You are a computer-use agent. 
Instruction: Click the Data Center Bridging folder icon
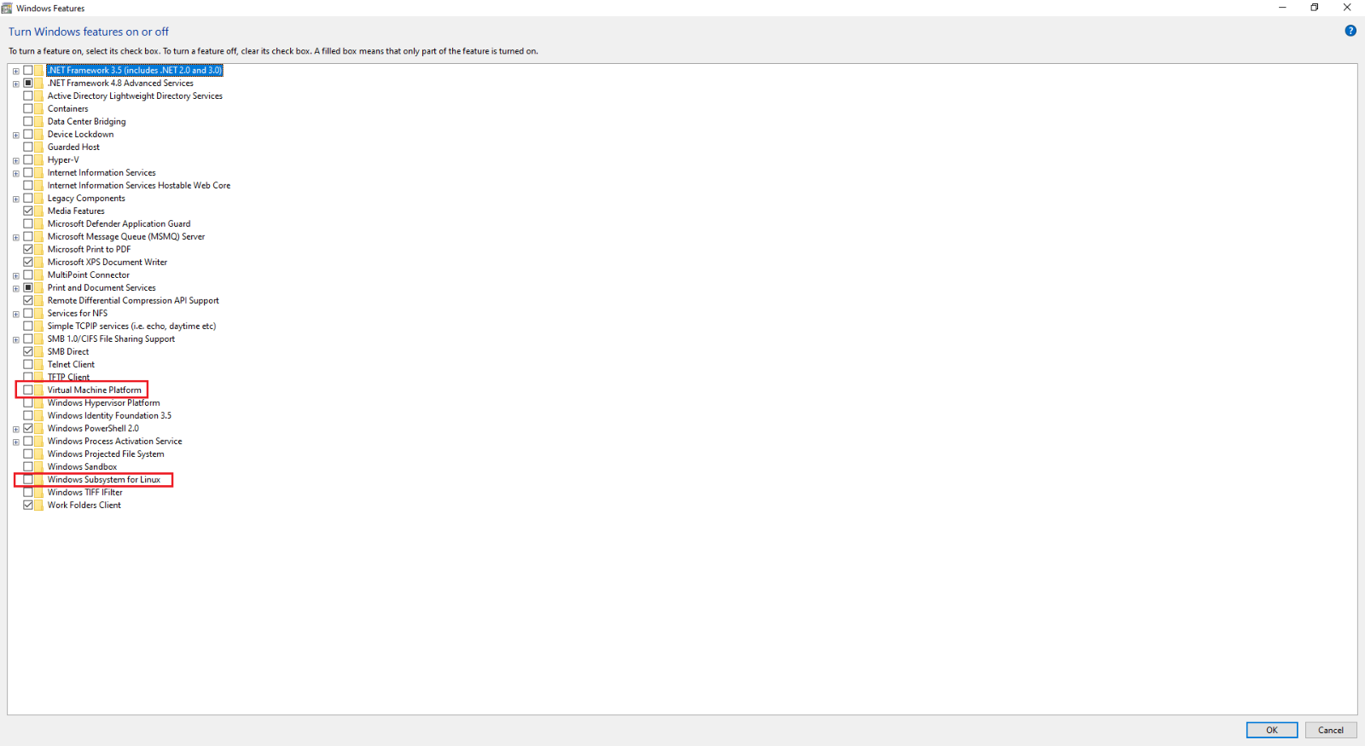click(x=39, y=121)
